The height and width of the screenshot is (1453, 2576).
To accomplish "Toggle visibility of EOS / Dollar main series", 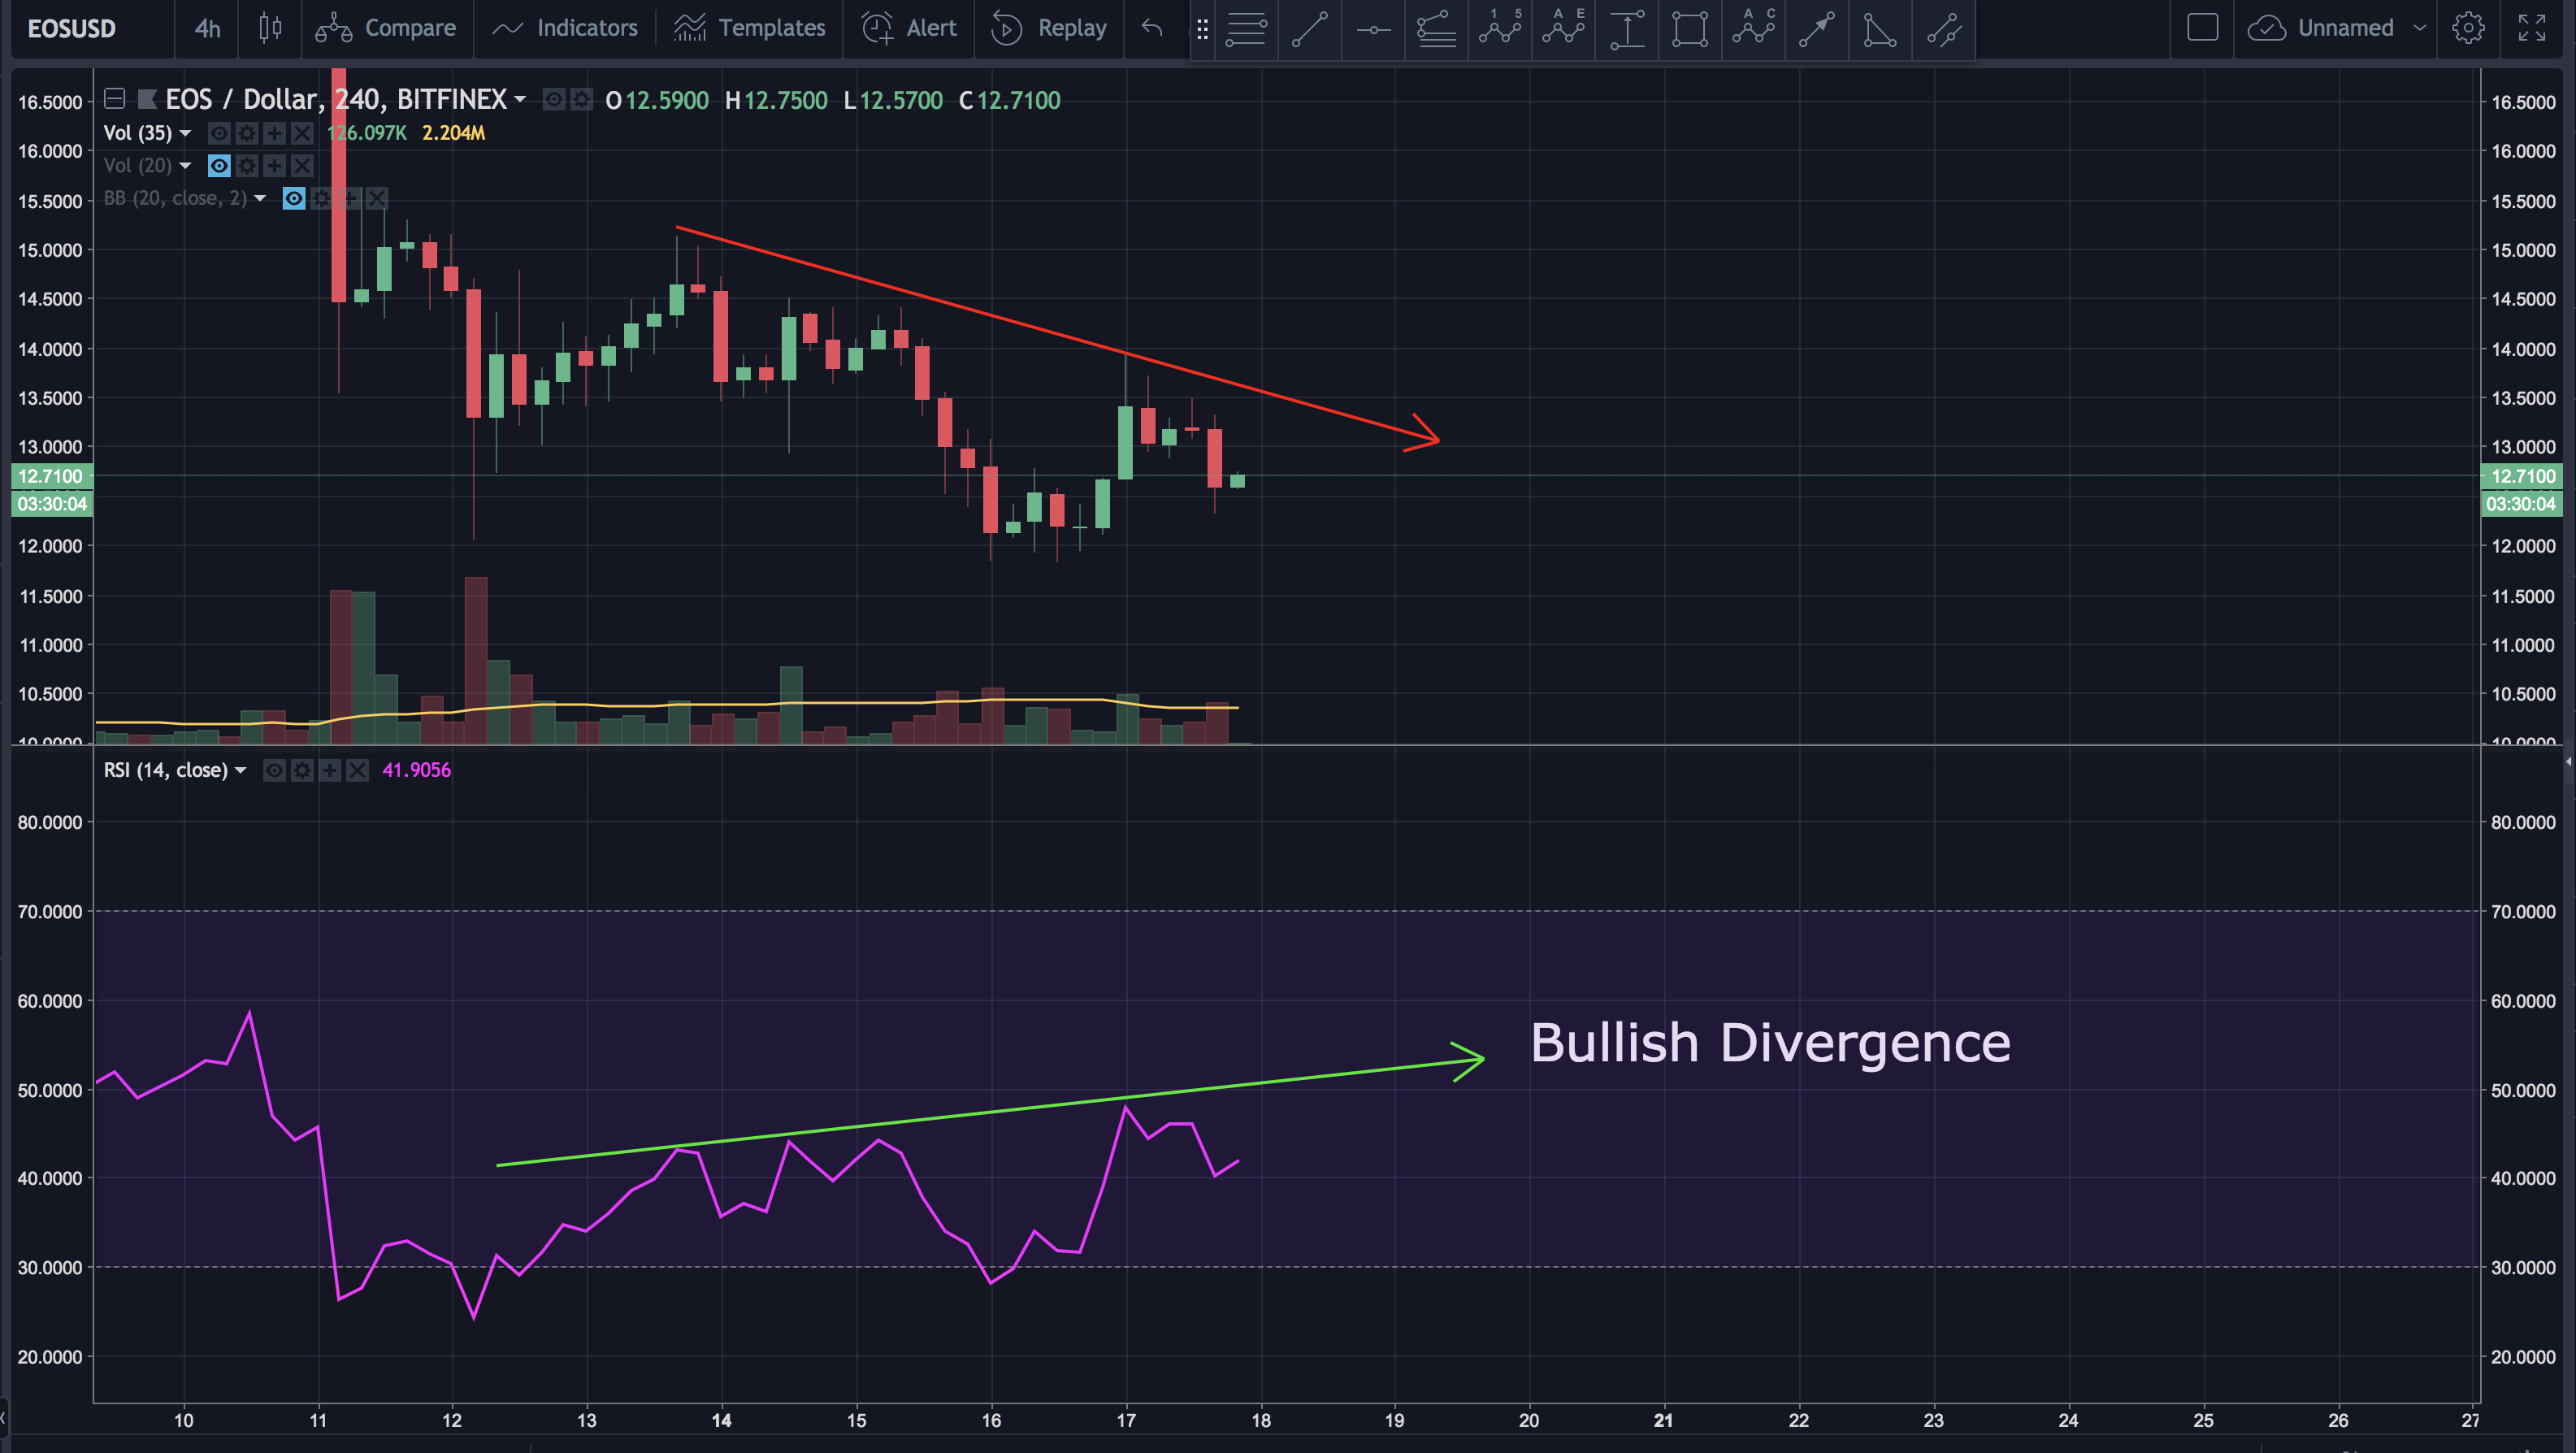I will point(553,99).
